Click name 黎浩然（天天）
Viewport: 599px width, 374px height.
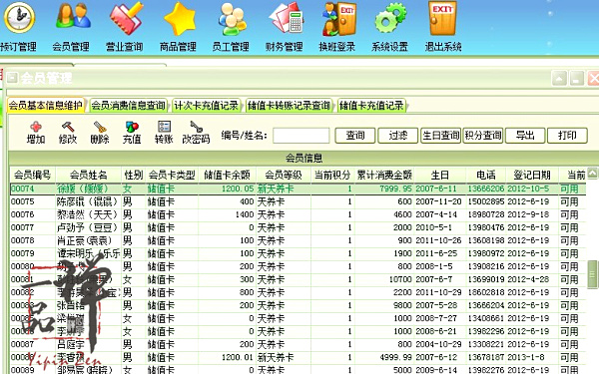click(x=87, y=214)
